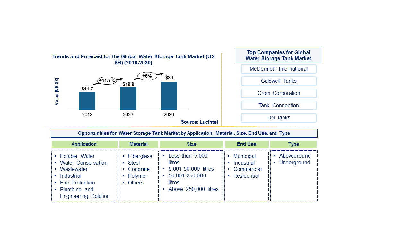Click the $19.9 value label
The height and width of the screenshot is (231, 411).
[x=128, y=84]
